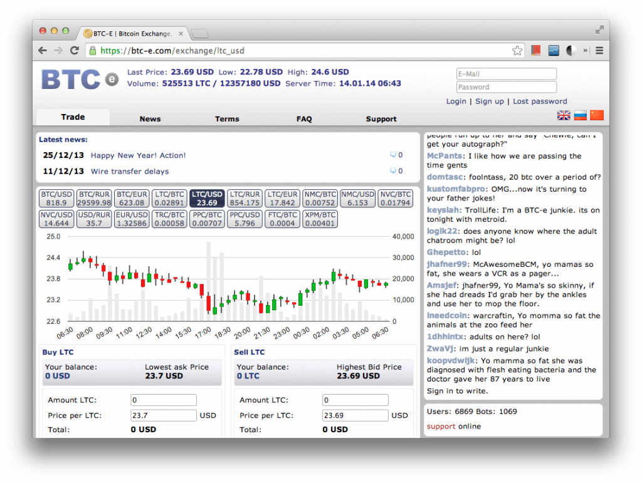Select the BTC/USD pair

[x=56, y=199]
